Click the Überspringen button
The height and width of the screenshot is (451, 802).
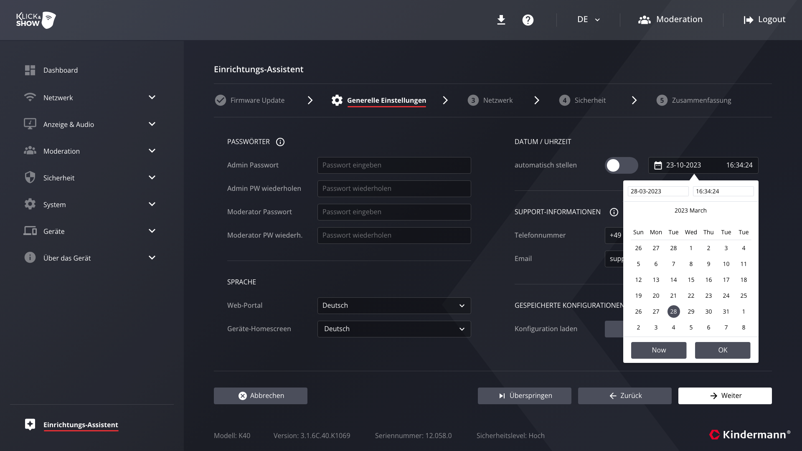coord(525,396)
